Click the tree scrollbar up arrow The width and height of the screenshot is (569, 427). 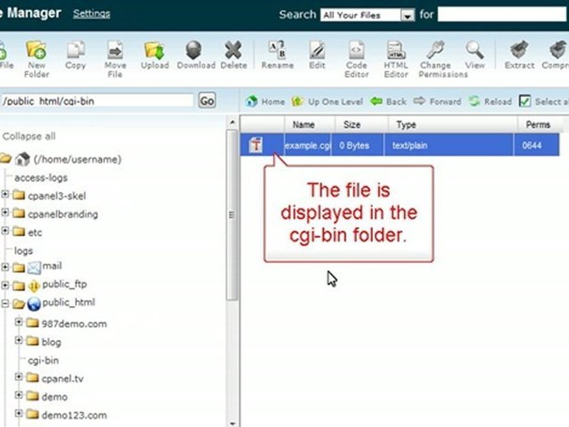pyautogui.click(x=232, y=122)
